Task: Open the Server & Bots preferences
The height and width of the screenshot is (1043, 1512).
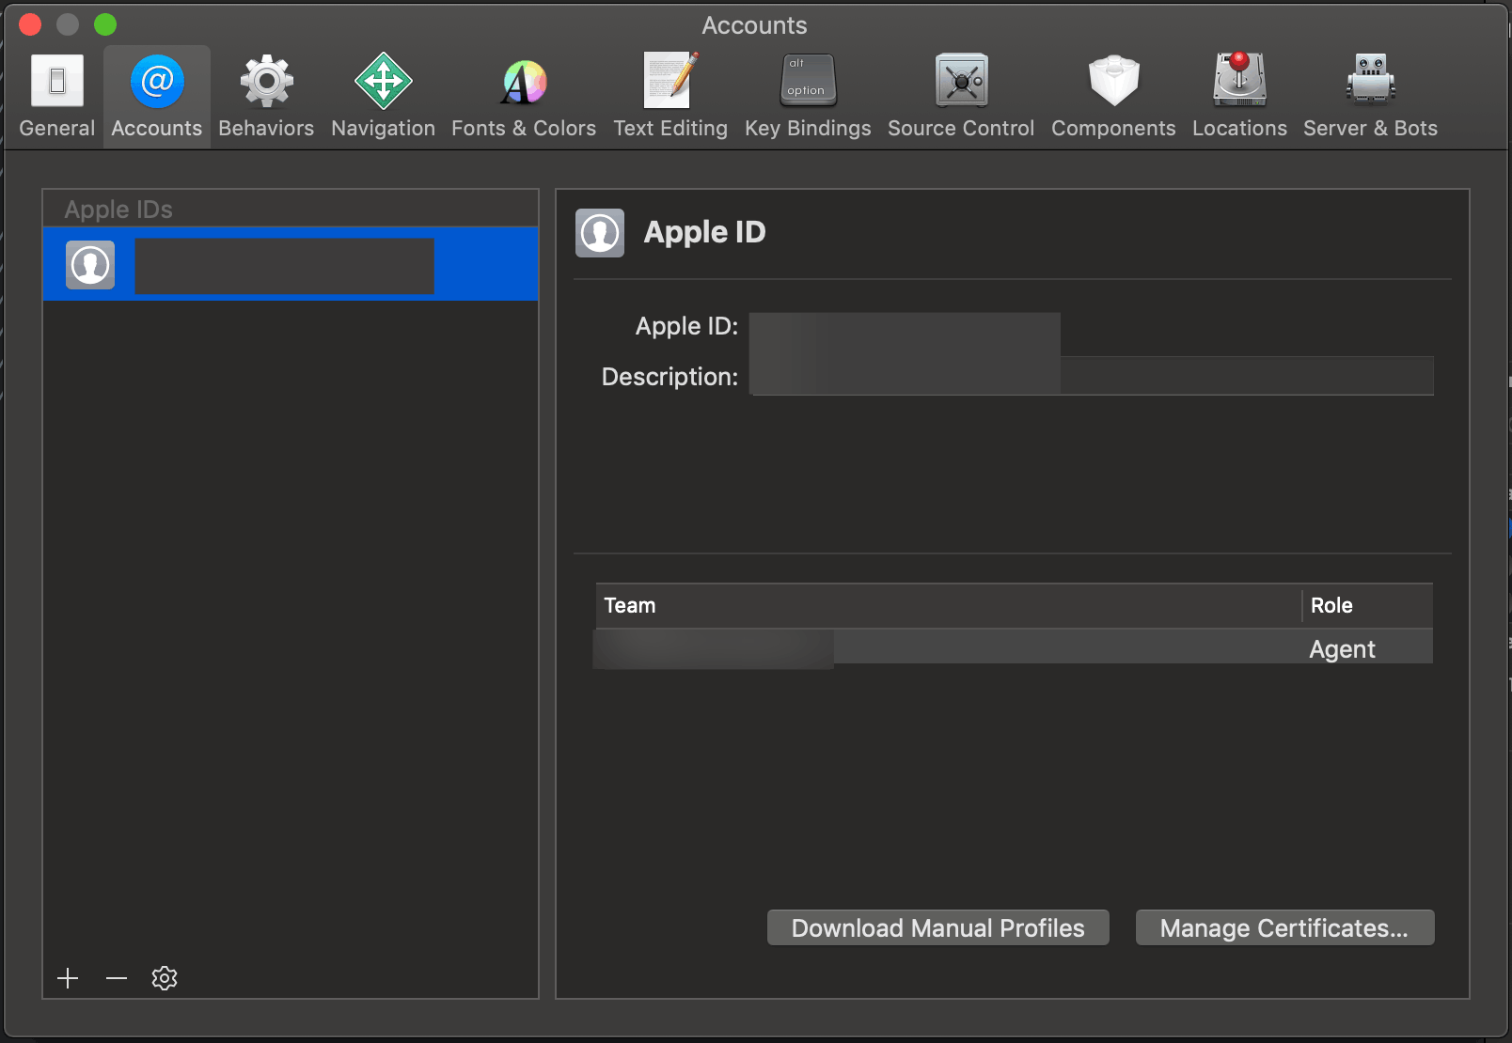Action: point(1369,94)
